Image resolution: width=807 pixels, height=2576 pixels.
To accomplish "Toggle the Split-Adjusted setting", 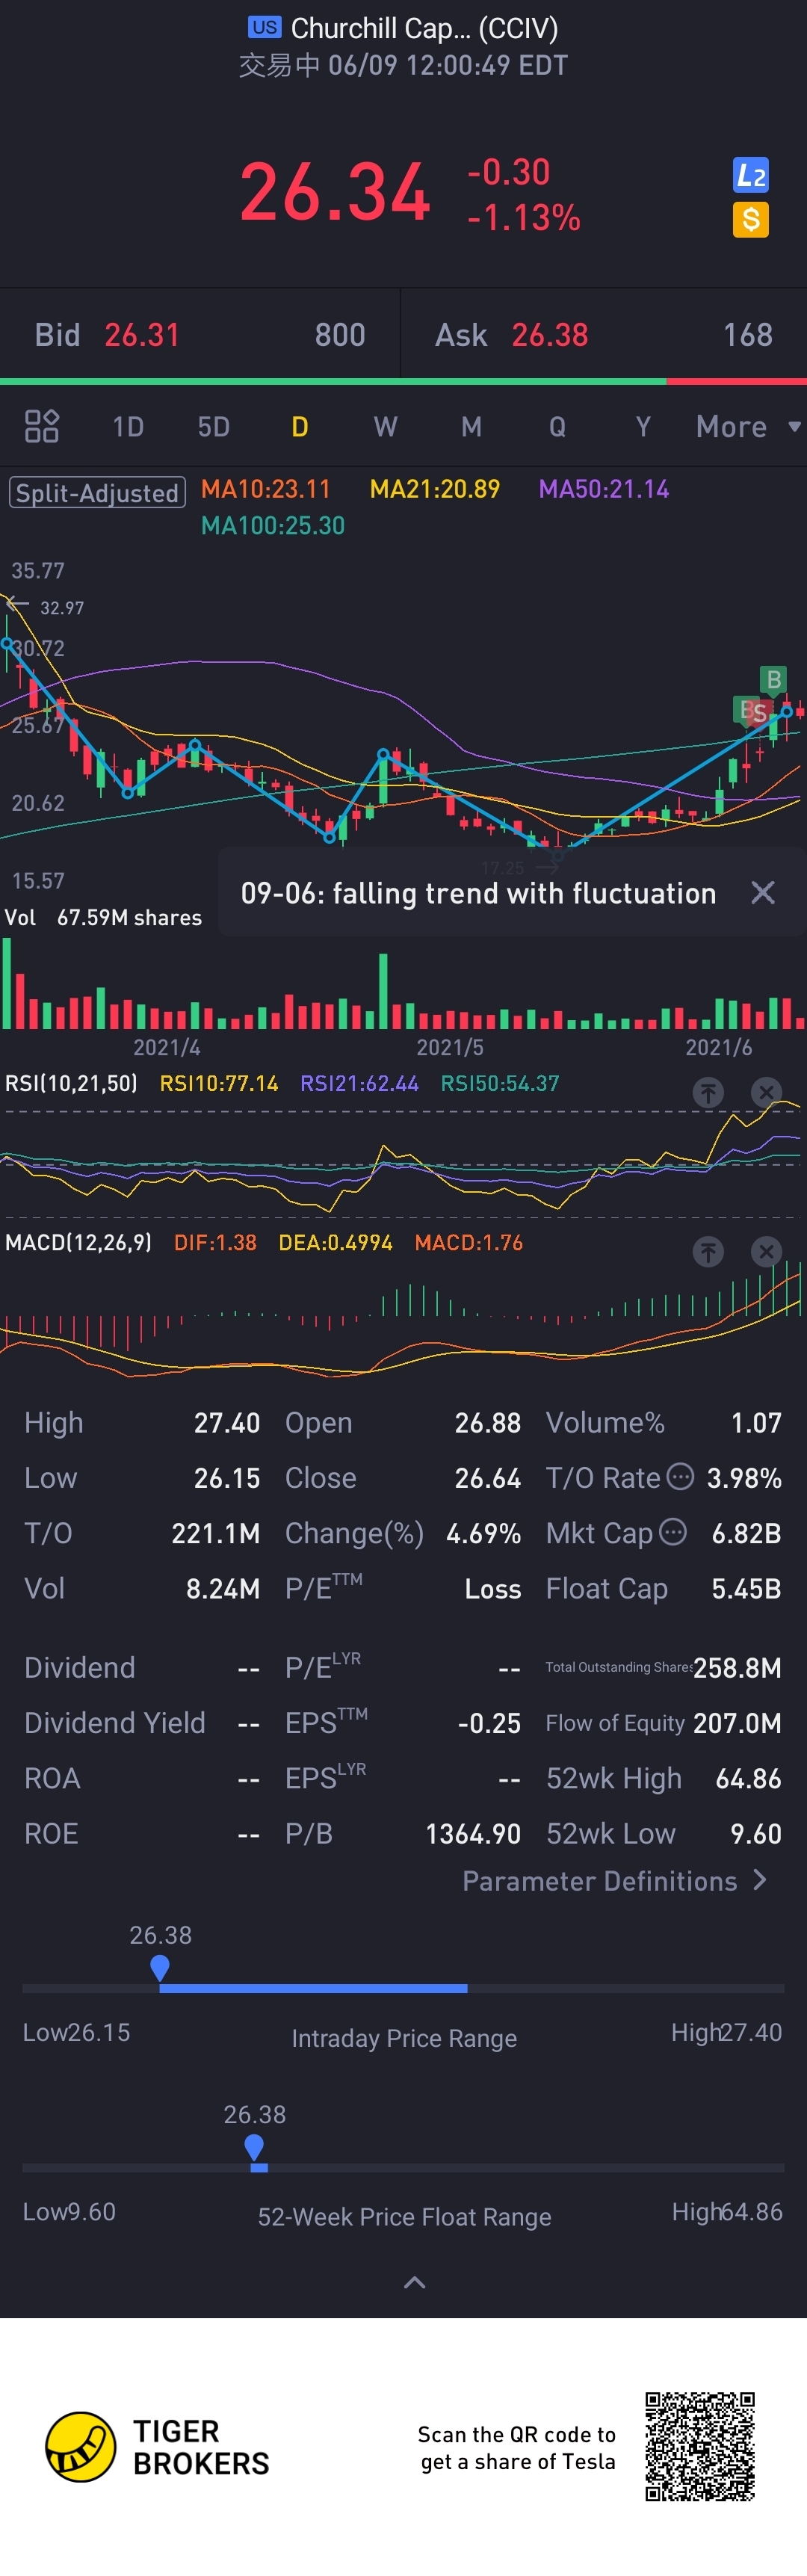I will [97, 493].
